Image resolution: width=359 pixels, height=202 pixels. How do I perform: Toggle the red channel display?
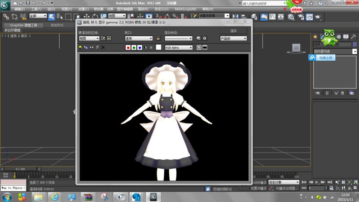click(x=128, y=48)
